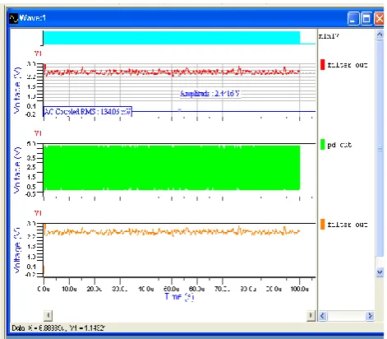
Task: Select the orange filter out legend label
Action: pyautogui.click(x=347, y=225)
